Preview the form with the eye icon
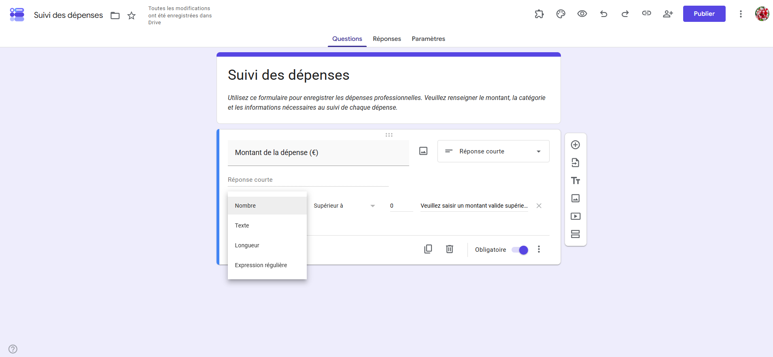Image resolution: width=773 pixels, height=357 pixels. pos(582,14)
